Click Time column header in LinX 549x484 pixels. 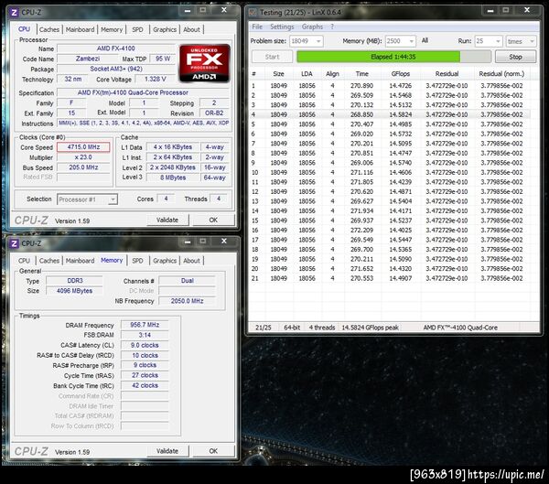(362, 74)
